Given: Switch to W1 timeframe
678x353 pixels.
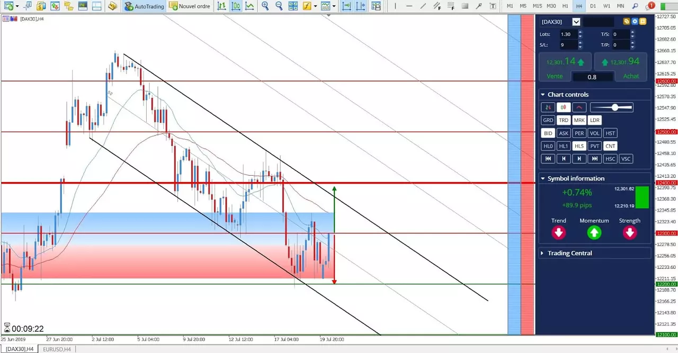Looking at the screenshot, I should click(606, 6).
